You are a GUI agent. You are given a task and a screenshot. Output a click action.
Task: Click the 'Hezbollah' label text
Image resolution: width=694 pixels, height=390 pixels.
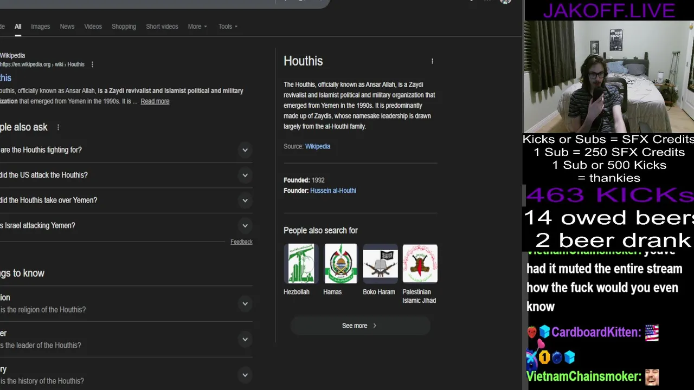(x=297, y=292)
